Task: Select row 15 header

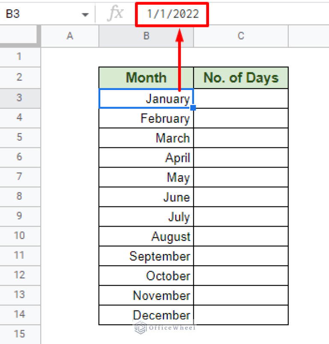Action: [19, 334]
